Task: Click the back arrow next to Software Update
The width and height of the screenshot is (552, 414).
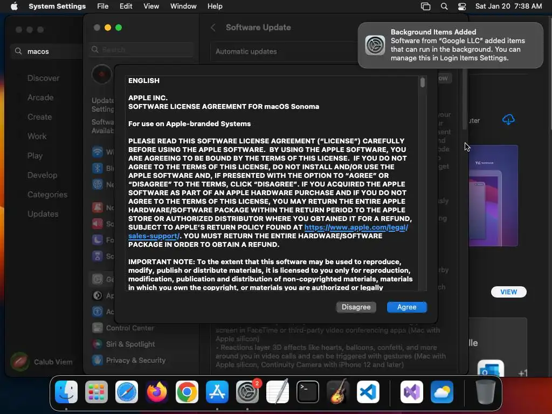Action: click(x=213, y=27)
